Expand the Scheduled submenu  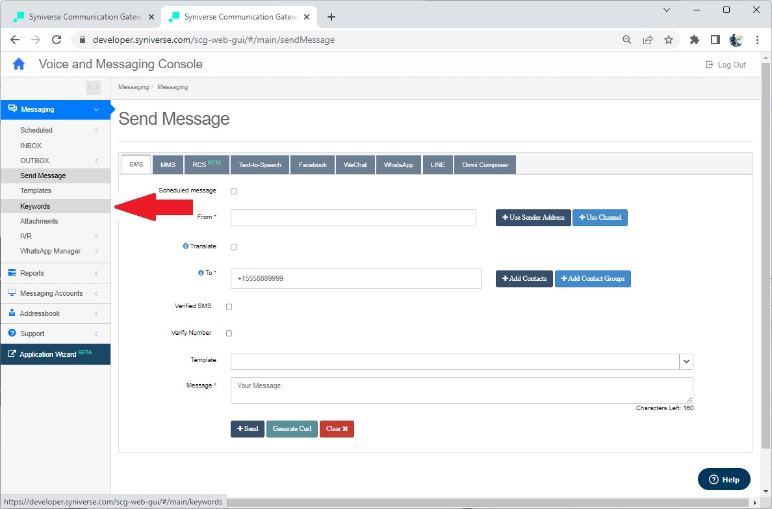point(96,130)
